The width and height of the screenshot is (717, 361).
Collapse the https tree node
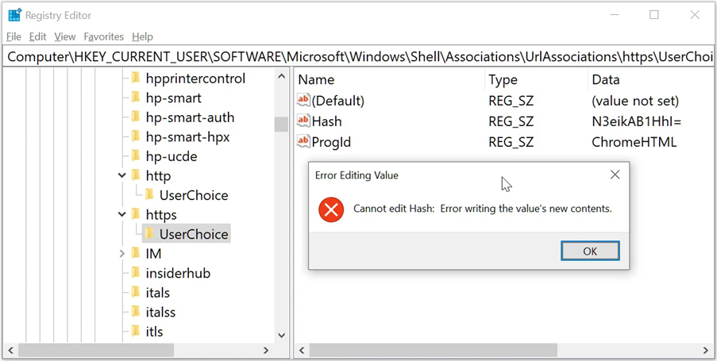[121, 215]
